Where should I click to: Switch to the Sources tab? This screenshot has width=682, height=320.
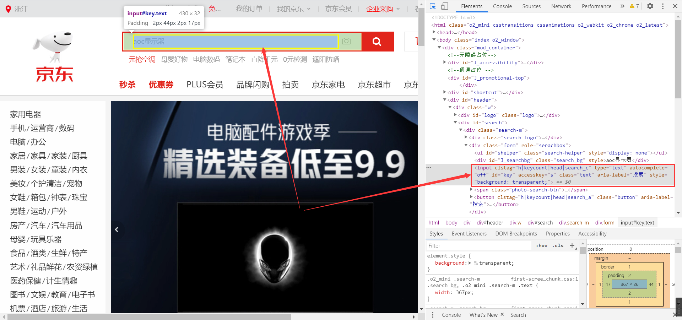point(531,6)
